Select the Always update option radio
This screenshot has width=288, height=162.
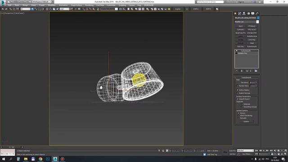coord(238,113)
